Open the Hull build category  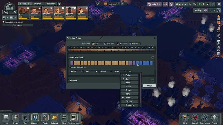click(x=6, y=117)
